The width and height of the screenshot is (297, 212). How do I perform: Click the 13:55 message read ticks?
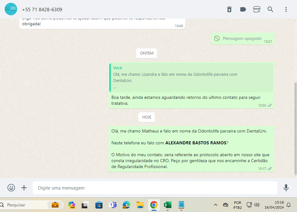pos(270,105)
